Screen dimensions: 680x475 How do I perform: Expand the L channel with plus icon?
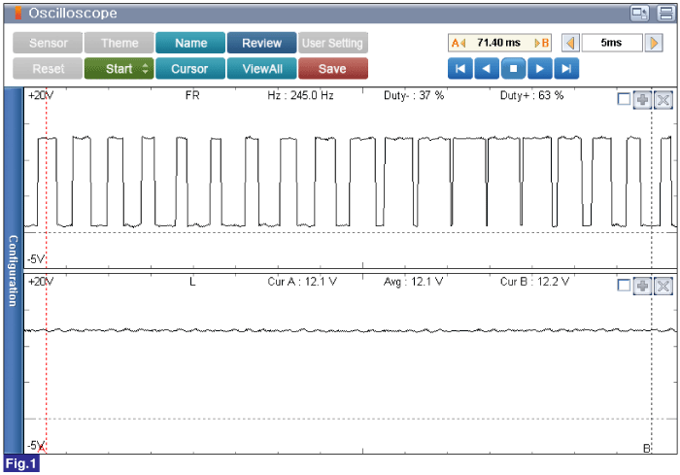tap(642, 286)
